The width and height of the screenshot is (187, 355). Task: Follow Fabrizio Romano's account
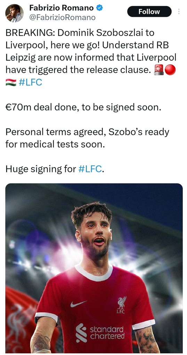tap(149, 11)
